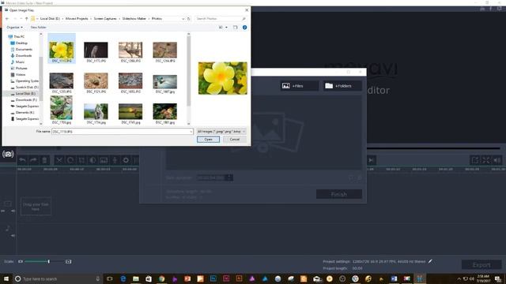Toggle the player volume speaker icon
Viewport: 506px width, 284px height.
click(x=497, y=160)
